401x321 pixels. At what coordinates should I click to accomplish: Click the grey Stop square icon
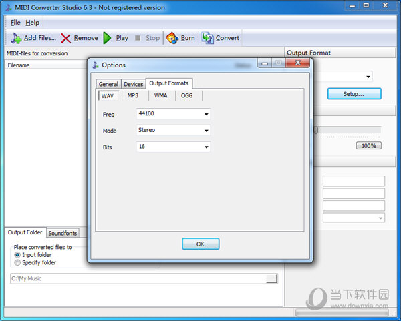click(x=138, y=38)
